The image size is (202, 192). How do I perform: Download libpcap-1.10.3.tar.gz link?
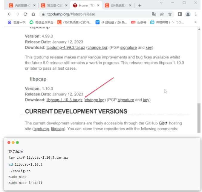click(x=64, y=100)
